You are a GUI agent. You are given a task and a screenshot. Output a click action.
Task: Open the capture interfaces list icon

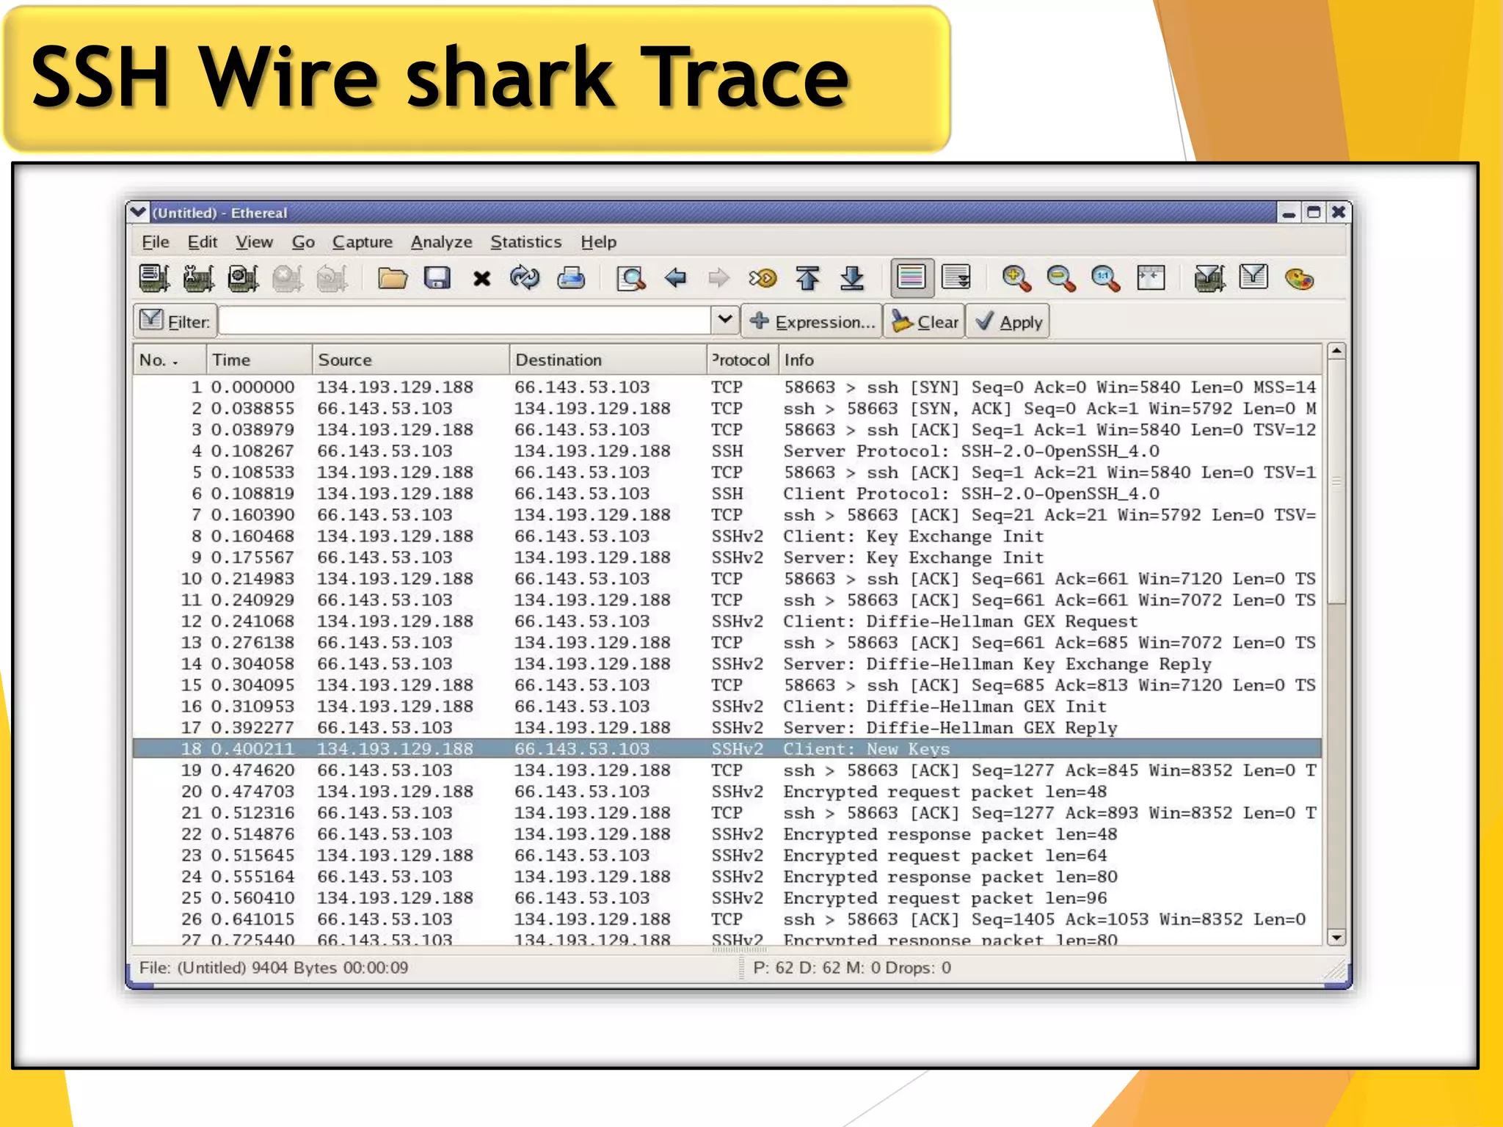click(x=154, y=278)
